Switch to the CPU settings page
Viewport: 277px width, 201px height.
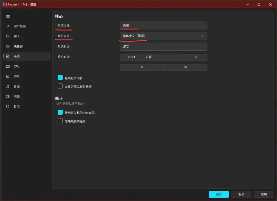click(27, 66)
